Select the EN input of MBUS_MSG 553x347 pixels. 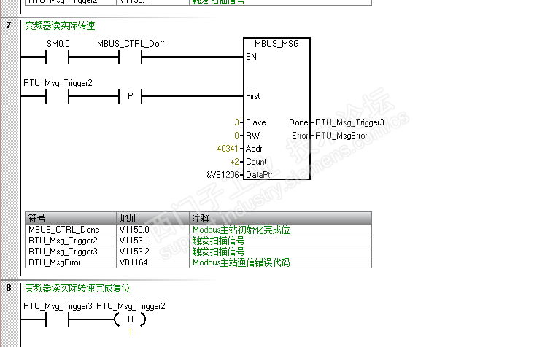click(252, 57)
